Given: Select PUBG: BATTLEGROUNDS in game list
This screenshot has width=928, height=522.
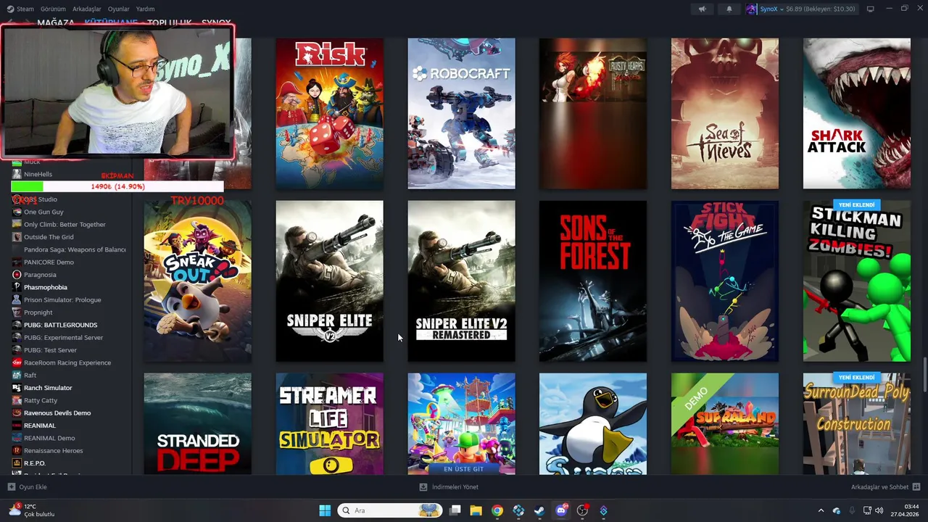Looking at the screenshot, I should pos(60,325).
